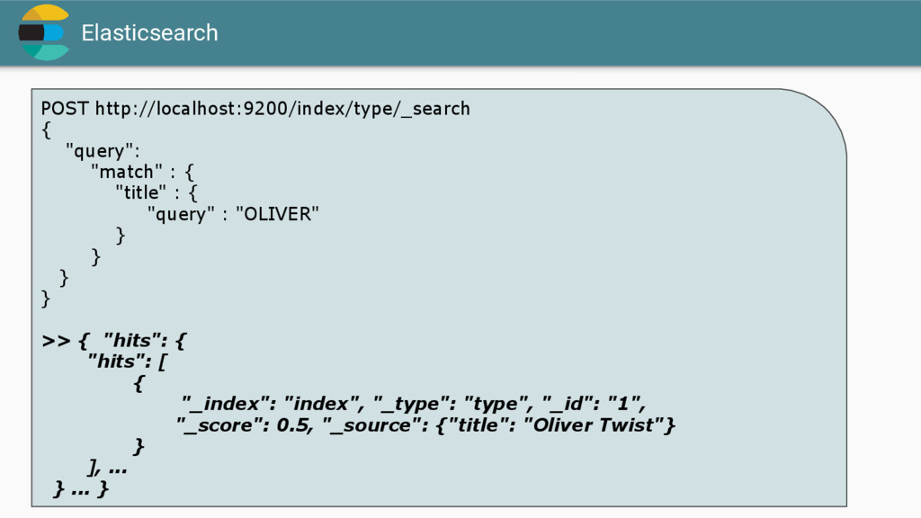Click the "_score": 0.5 source line
The width and height of the screenshot is (921, 518).
(x=425, y=425)
